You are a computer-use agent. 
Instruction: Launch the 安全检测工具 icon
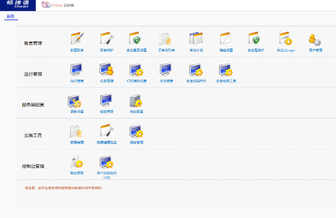[x=226, y=70]
